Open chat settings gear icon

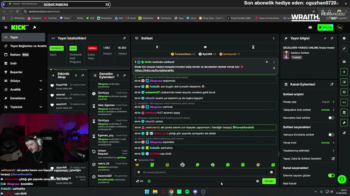pyautogui.click(x=257, y=181)
